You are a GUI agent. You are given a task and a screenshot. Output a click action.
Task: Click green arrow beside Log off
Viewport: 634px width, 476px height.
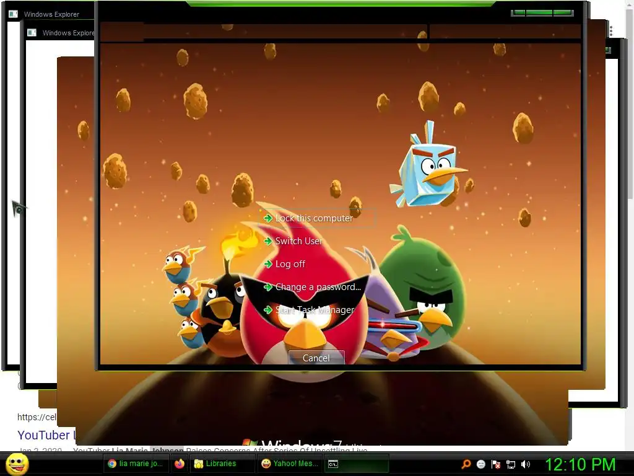(x=267, y=264)
